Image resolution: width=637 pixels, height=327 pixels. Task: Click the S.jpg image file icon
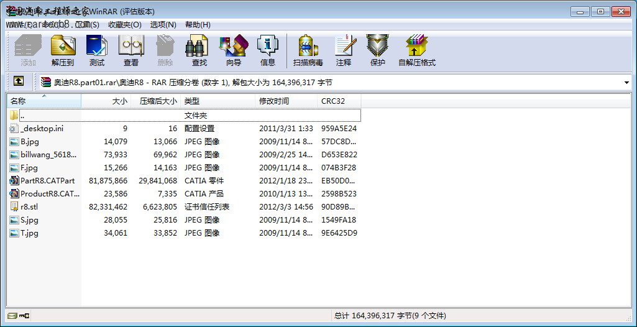coord(14,219)
